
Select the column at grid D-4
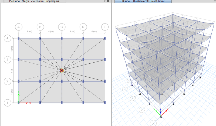pos(83,38)
